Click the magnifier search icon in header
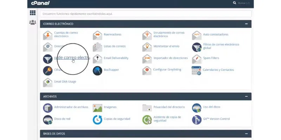 pos(234,3)
